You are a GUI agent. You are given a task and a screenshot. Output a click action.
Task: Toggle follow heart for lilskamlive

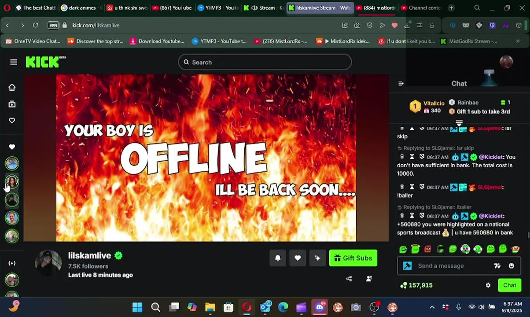[x=298, y=258]
